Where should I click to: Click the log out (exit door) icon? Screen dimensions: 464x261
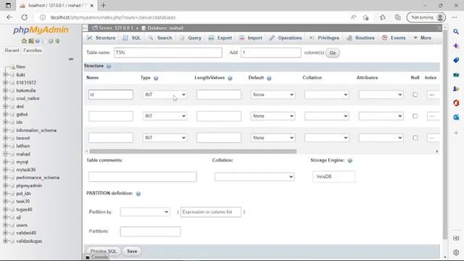click(31, 41)
